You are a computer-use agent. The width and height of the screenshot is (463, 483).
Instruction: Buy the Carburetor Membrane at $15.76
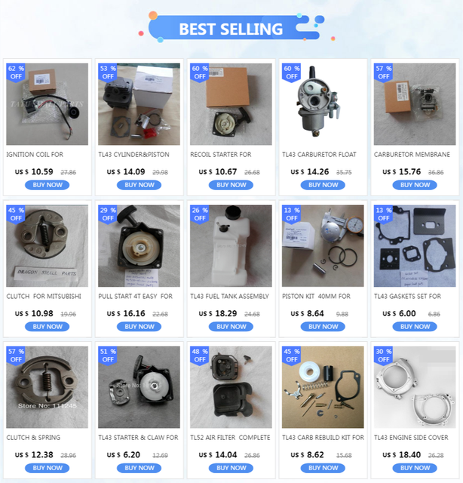(415, 185)
